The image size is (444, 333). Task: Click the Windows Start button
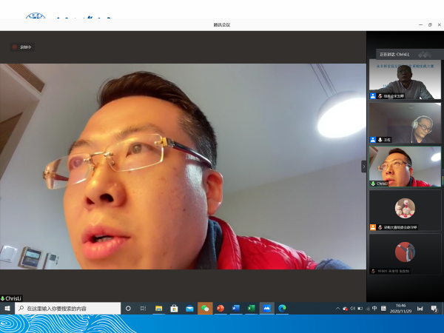point(7,308)
